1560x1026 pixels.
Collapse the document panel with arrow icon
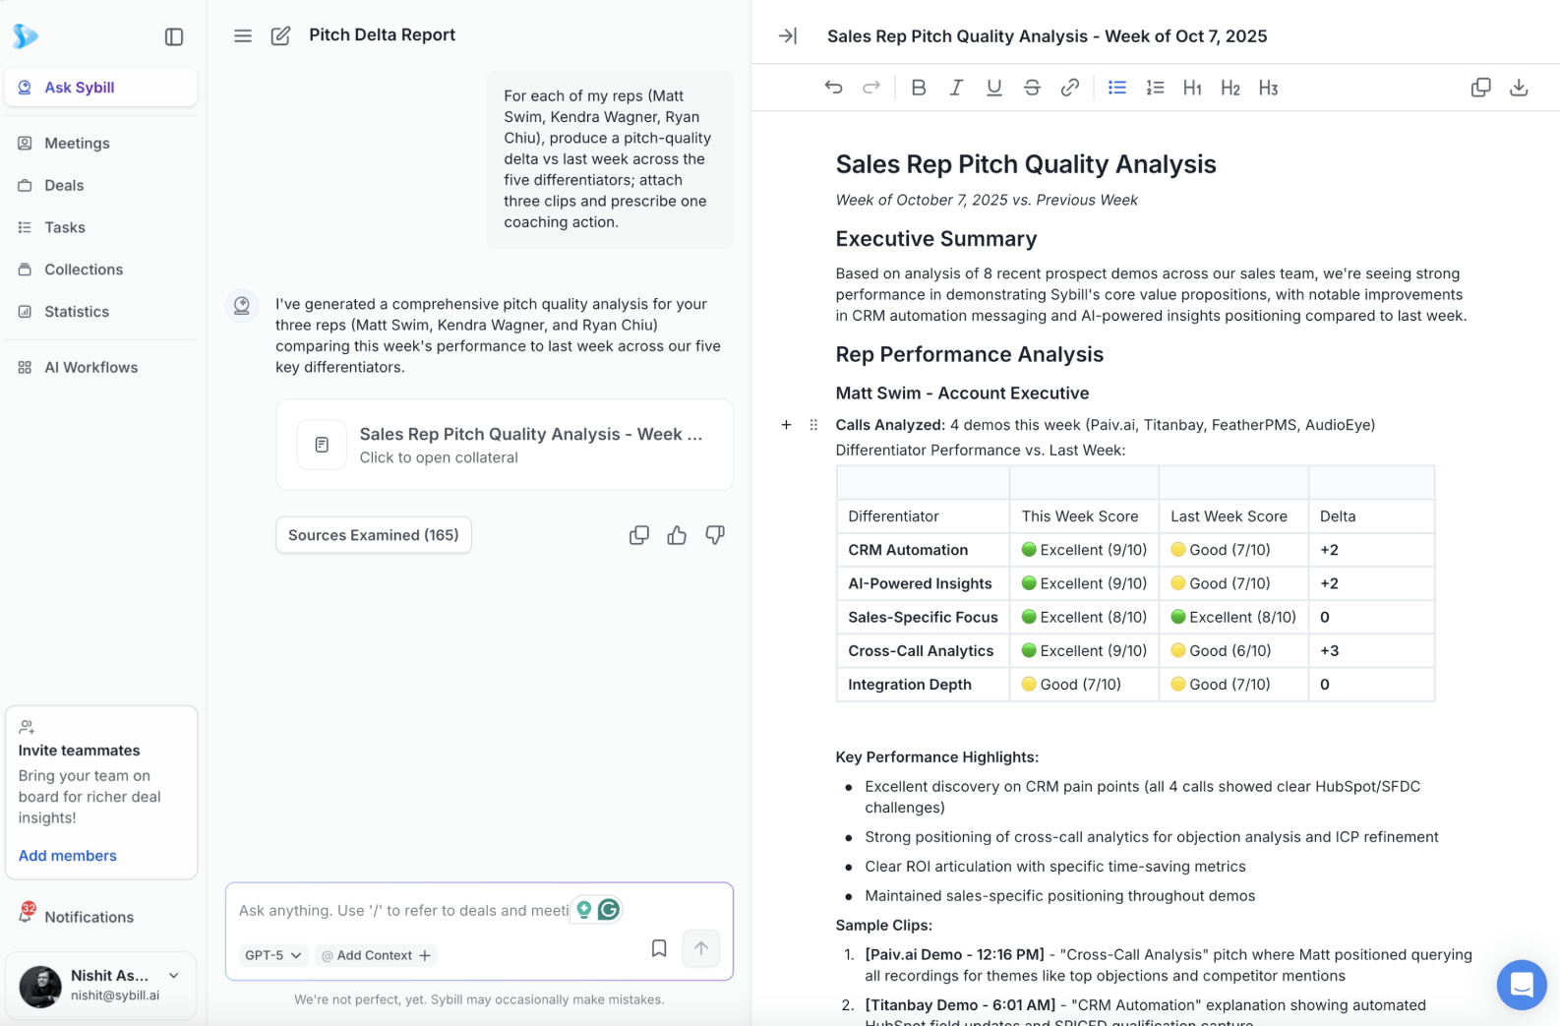click(x=788, y=35)
